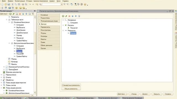Image resolution: width=177 pixels, height=99 pixels.
Task: Switch to the Регистраторы tab
Action: coord(49,30)
